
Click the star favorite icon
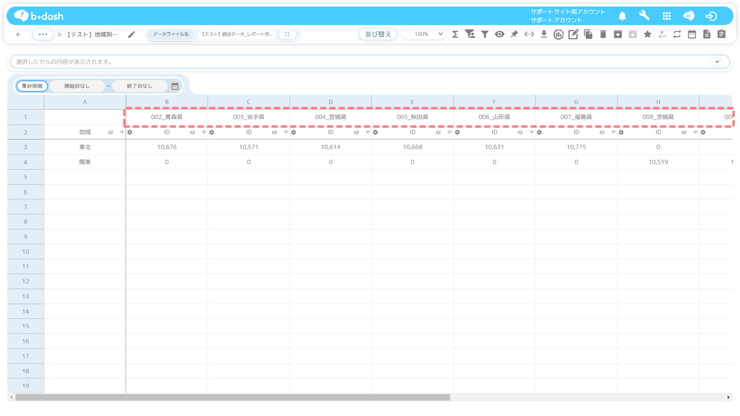647,35
